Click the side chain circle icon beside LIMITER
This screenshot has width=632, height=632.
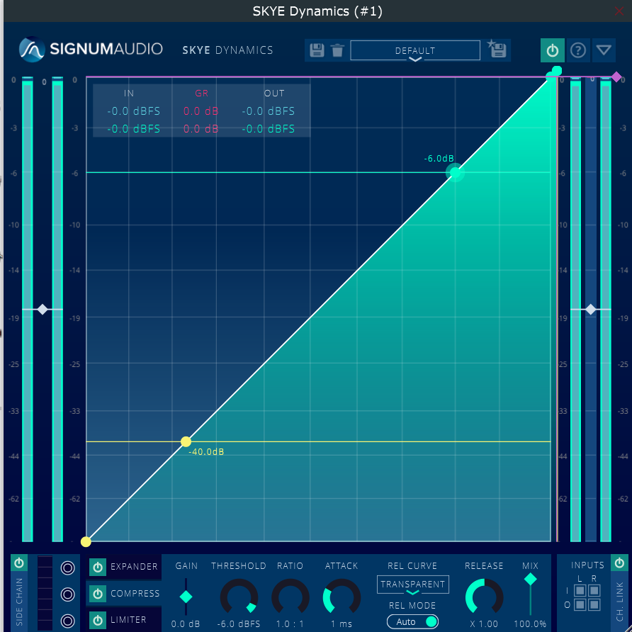pyautogui.click(x=68, y=621)
